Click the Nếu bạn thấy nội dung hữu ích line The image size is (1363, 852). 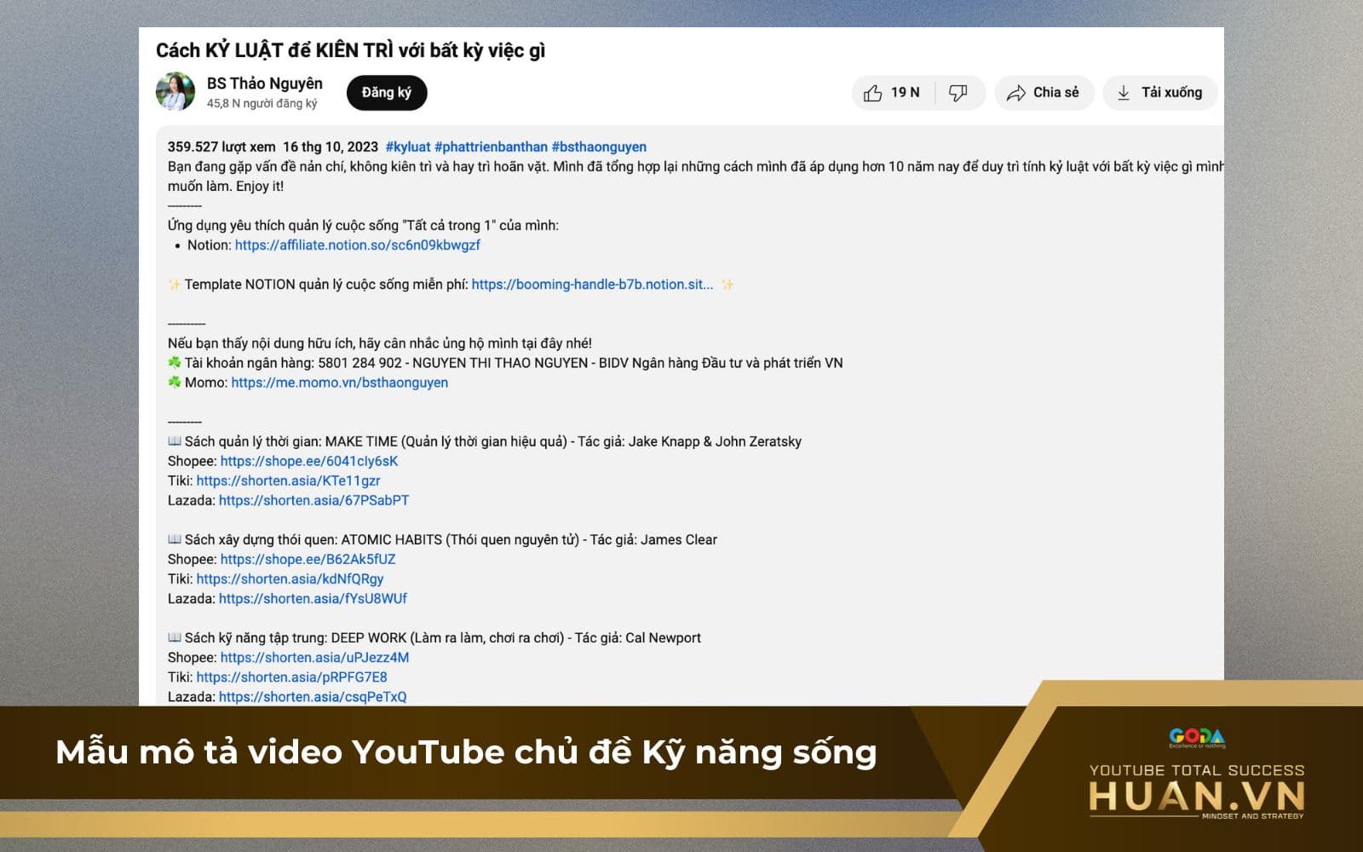tap(380, 343)
